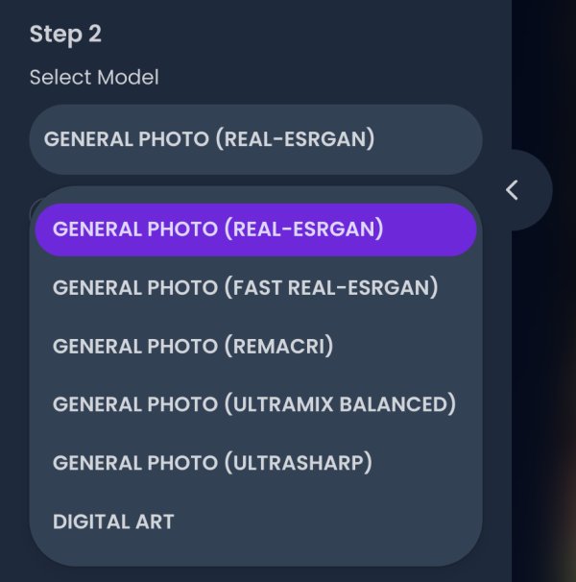The width and height of the screenshot is (576, 582).
Task: Click the Step 2 heading
Action: [x=65, y=35]
